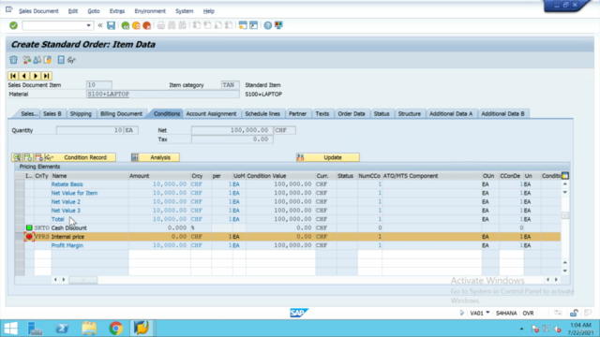The width and height of the screenshot is (600, 337).
Task: Click the horizontal scrollbar right arrow under Name column
Action: (x=64, y=280)
